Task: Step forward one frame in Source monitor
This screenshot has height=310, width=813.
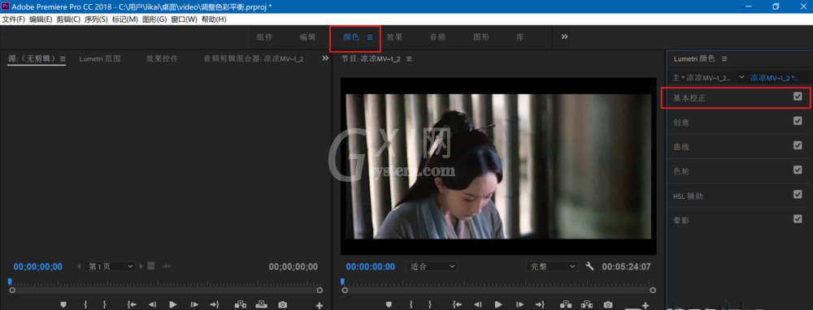Action: [x=194, y=305]
